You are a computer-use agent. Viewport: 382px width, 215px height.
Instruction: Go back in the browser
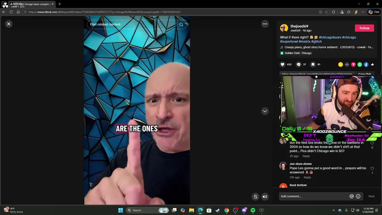4,12
